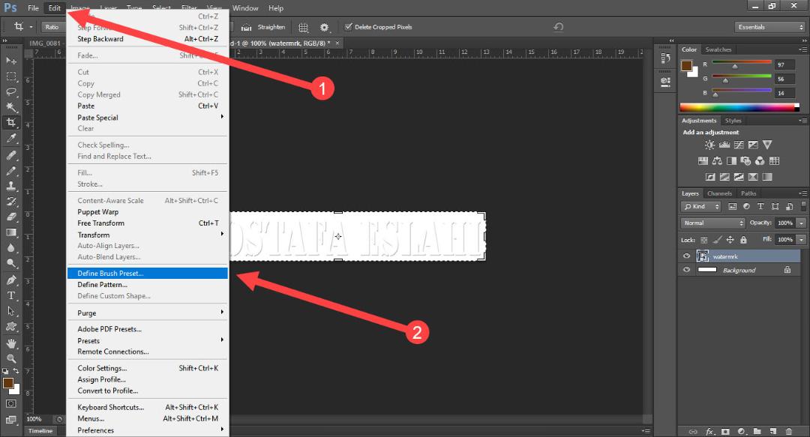This screenshot has width=810, height=437.
Task: Choose Define Brush Preset... menu item
Action: pyautogui.click(x=148, y=274)
